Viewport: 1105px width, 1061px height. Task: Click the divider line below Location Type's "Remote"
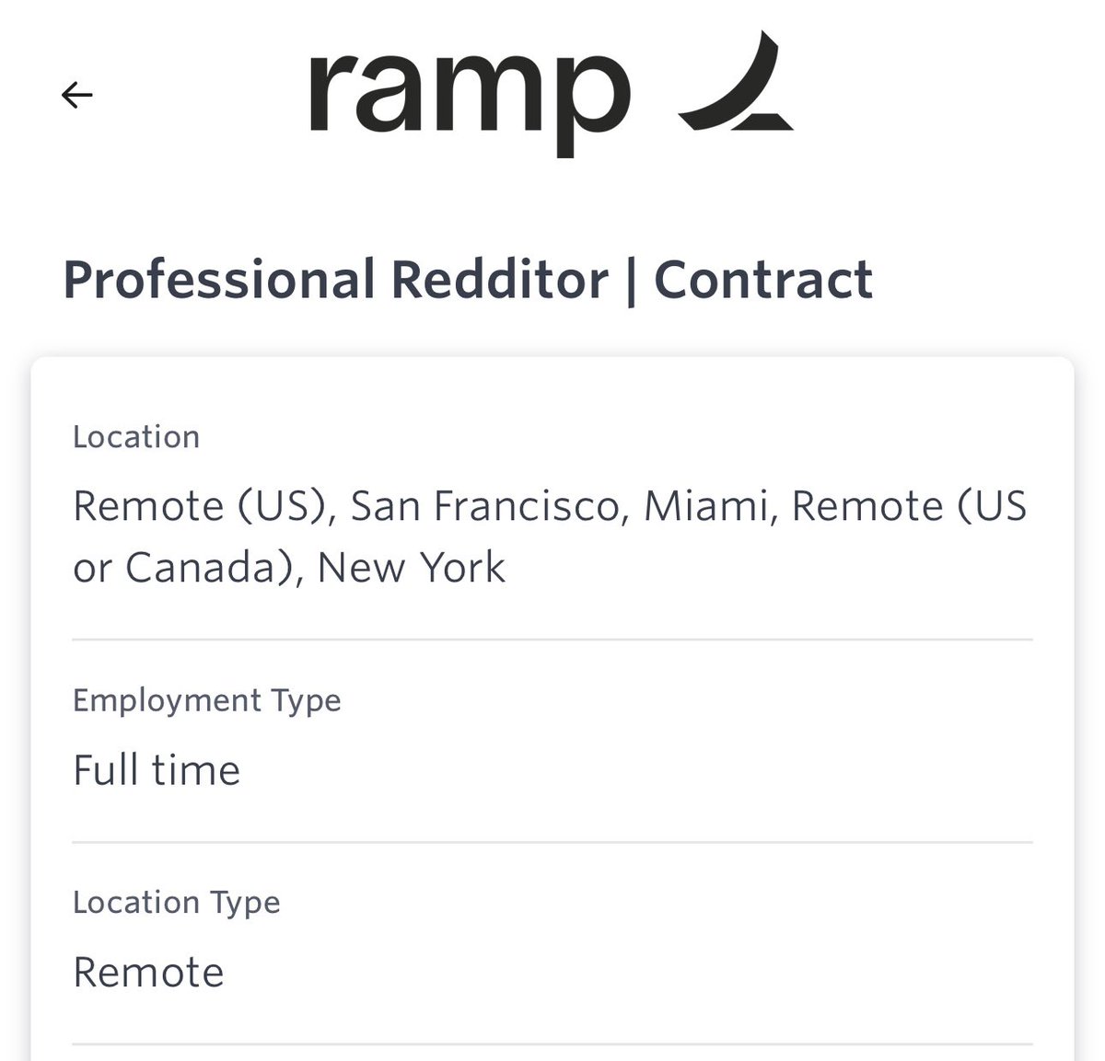[x=552, y=1044]
